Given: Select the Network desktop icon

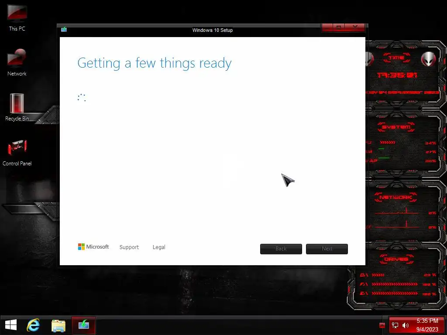Looking at the screenshot, I should pyautogui.click(x=17, y=62).
